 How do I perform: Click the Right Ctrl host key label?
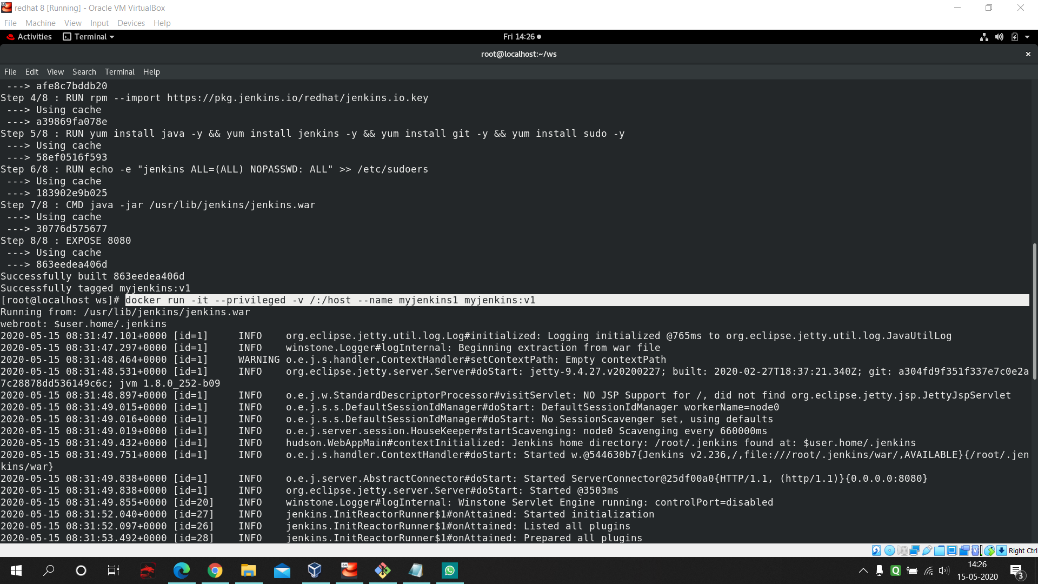[1023, 550]
